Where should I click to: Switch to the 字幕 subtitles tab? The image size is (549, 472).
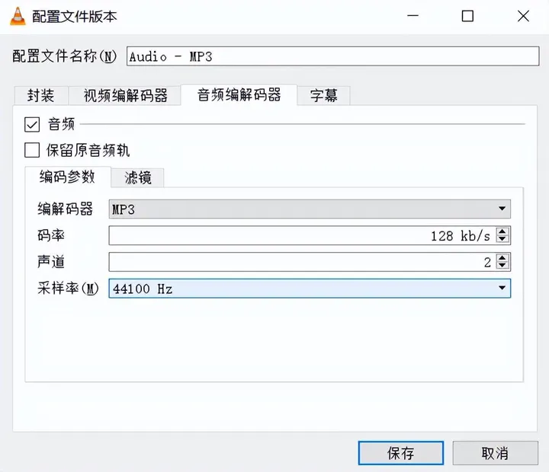coord(323,95)
